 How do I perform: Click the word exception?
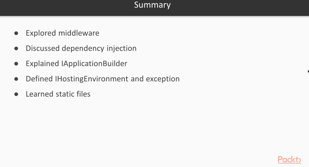(163, 79)
